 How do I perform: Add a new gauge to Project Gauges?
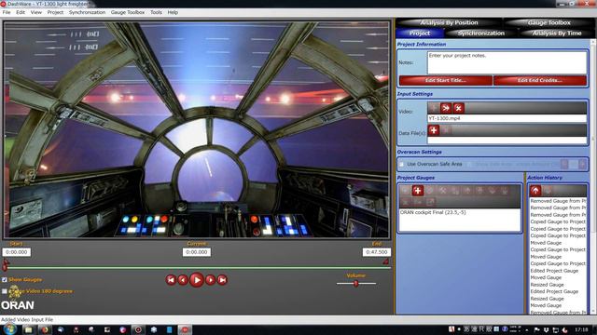(418, 191)
